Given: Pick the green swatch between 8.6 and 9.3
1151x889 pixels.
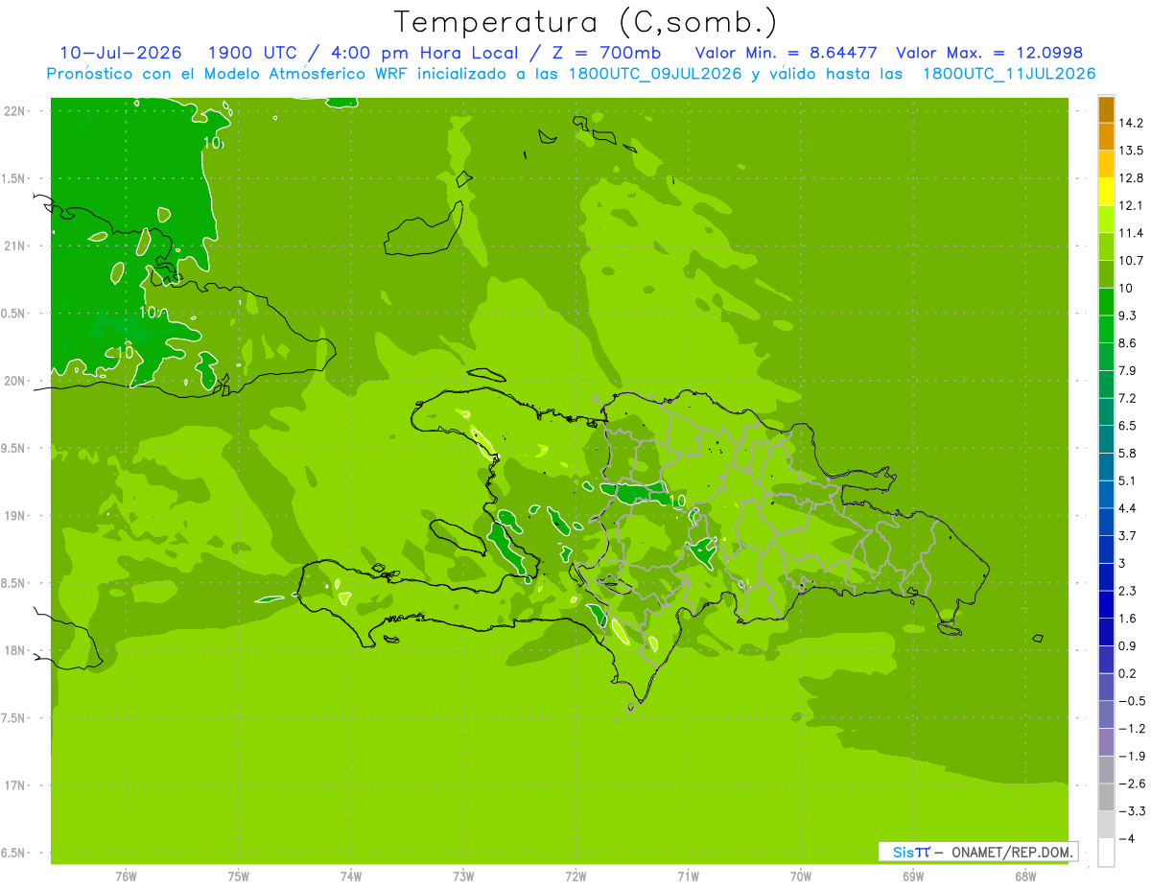Looking at the screenshot, I should [1106, 329].
